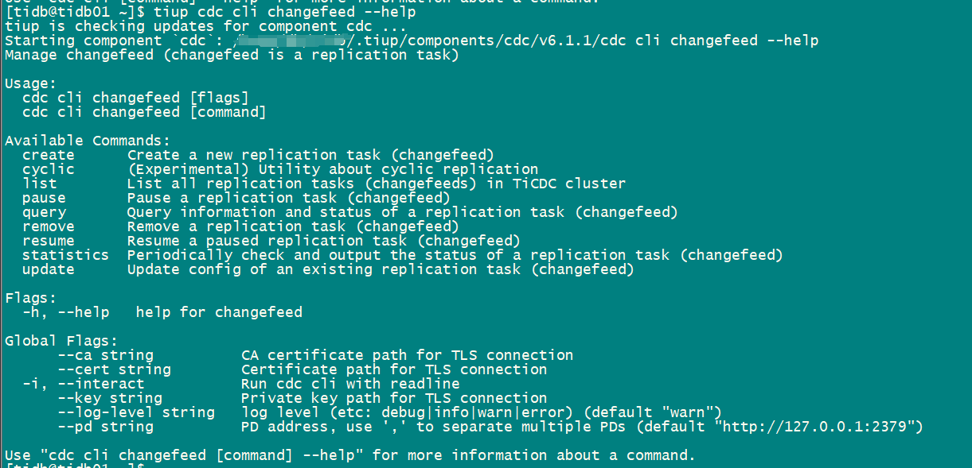972x468 pixels.
Task: Click the '--cert string' flag
Action: pyautogui.click(x=114, y=369)
